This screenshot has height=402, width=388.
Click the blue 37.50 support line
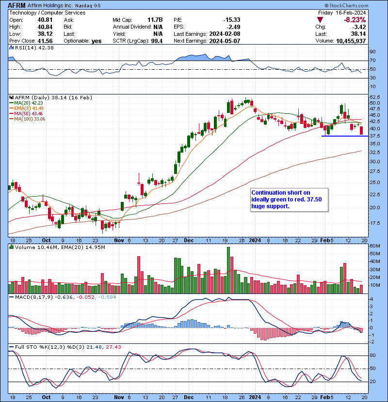tap(345, 136)
